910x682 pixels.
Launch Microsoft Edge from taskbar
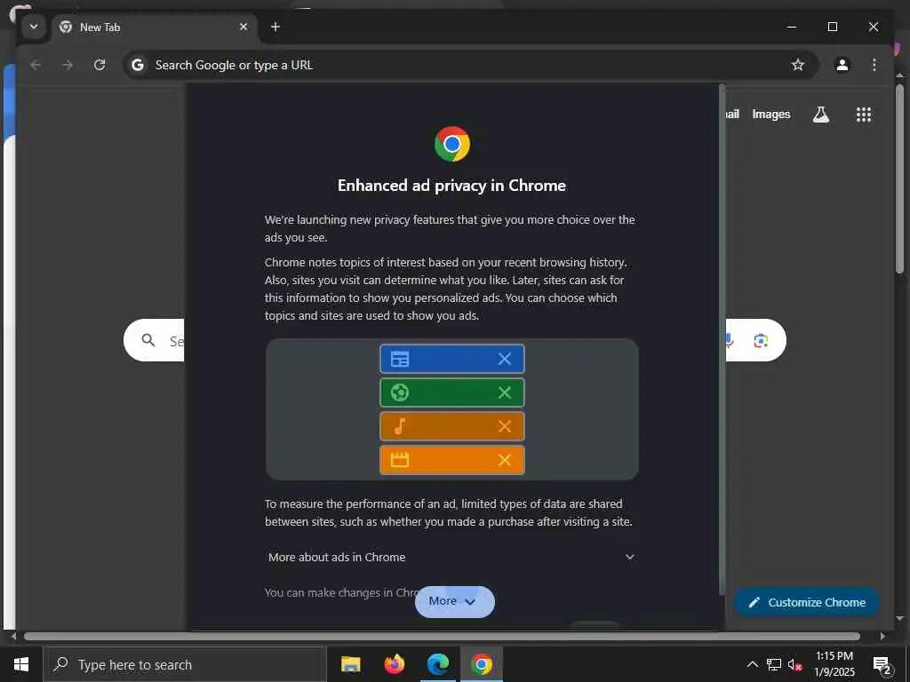pyautogui.click(x=437, y=664)
